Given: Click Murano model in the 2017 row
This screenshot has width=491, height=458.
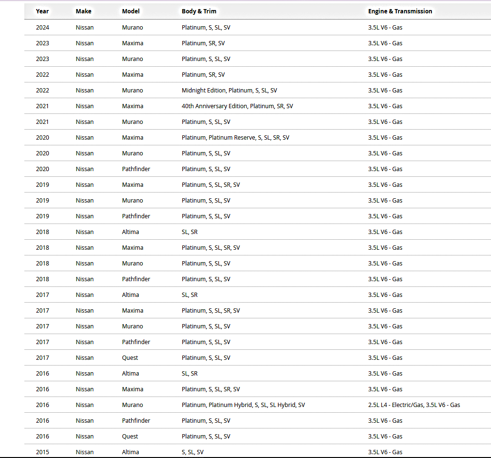Looking at the screenshot, I should 133,326.
